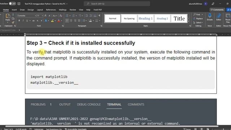Click the Text Effects blue A icon
The height and width of the screenshot is (130, 231).
(x=46, y=21)
